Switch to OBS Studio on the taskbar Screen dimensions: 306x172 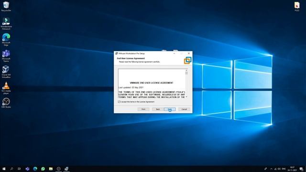(58, 169)
